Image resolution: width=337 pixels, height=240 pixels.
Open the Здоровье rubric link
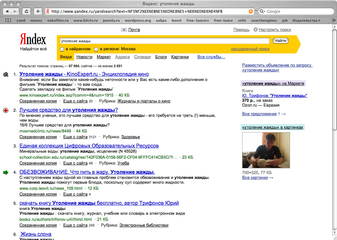coord(130,137)
